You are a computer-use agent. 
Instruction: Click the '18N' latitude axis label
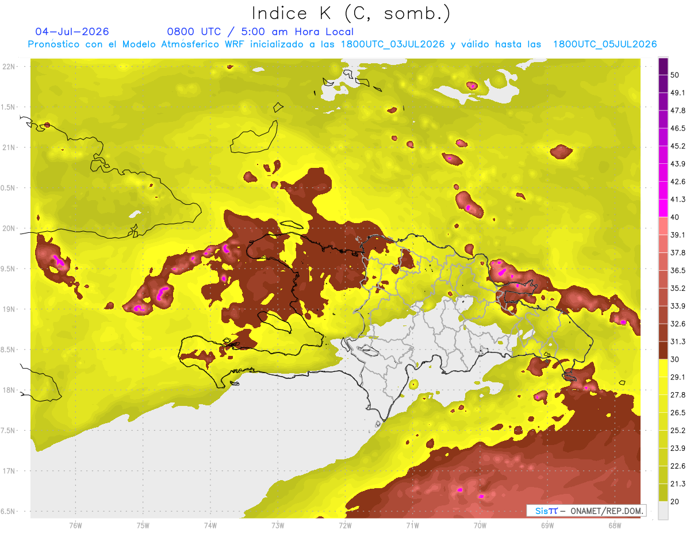coord(9,390)
